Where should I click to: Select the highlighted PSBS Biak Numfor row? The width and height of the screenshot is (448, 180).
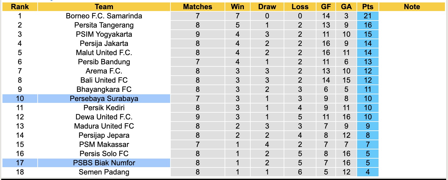tap(104, 163)
